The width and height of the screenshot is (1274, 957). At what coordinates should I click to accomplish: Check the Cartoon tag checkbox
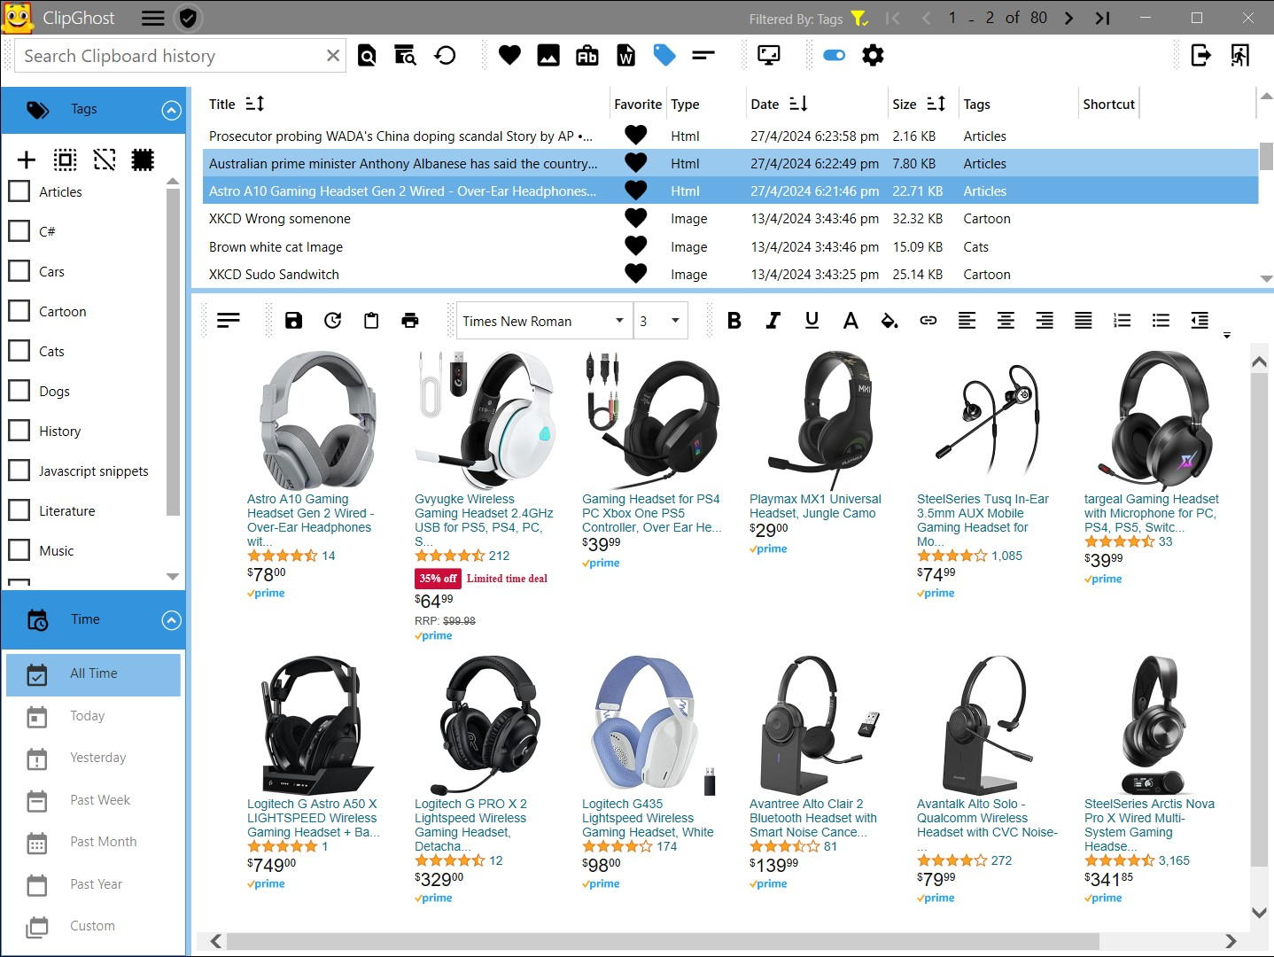click(x=19, y=311)
